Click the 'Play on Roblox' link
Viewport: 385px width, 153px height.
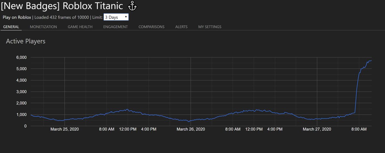click(x=17, y=17)
